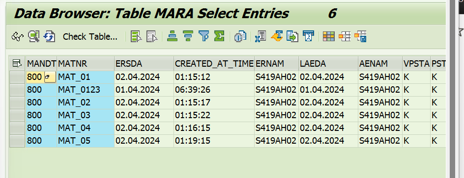Viewport: 464px width, 178px height.
Task: Click the MAT_01 material cell
Action: click(86, 77)
